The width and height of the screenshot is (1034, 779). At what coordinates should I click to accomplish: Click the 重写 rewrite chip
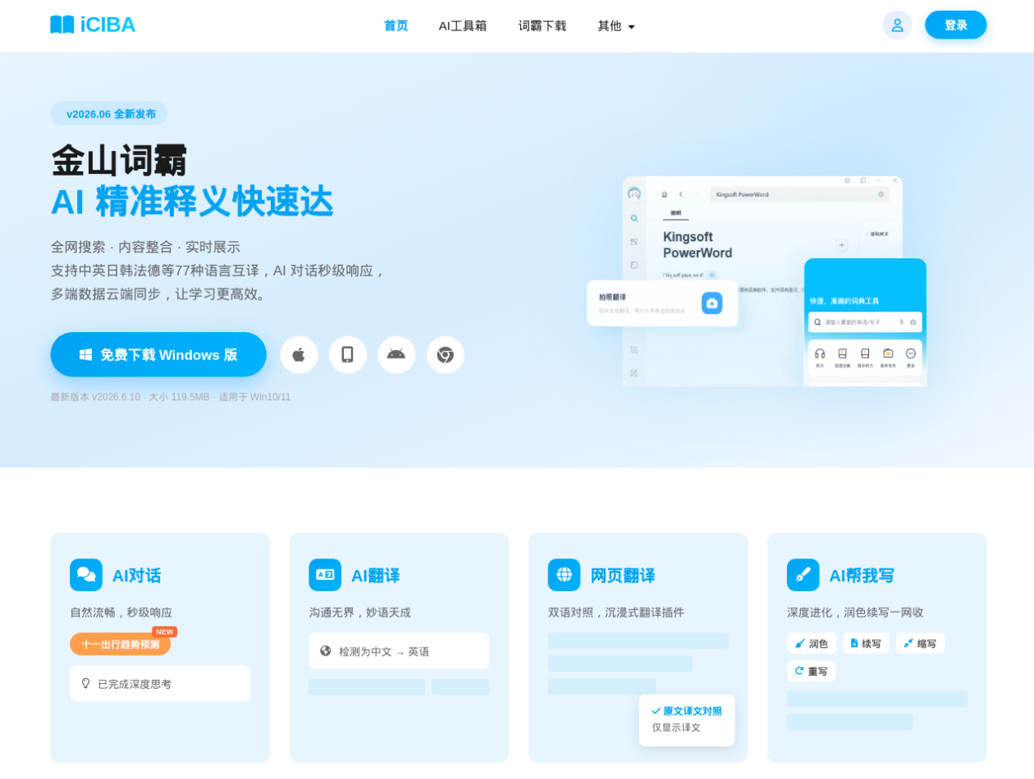811,671
